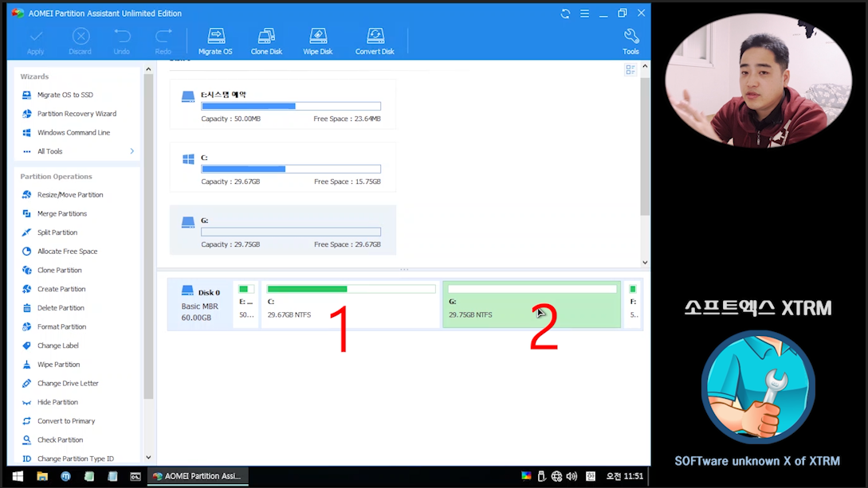Open Convert Disk in the toolbar
Screen dimensions: 868x488
pos(375,41)
